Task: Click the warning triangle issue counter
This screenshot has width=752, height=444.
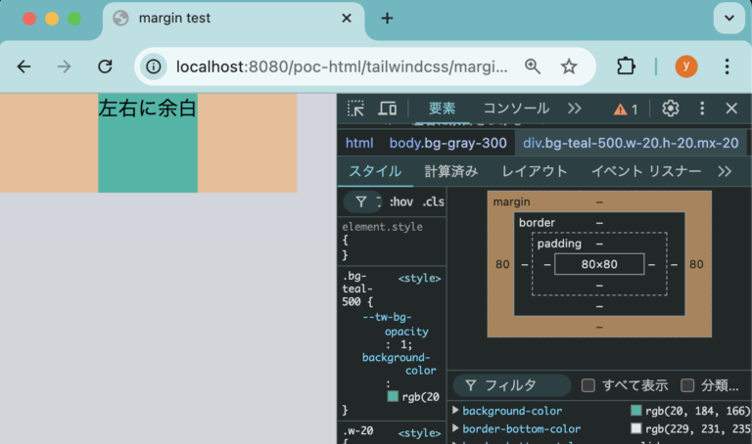Action: (626, 109)
